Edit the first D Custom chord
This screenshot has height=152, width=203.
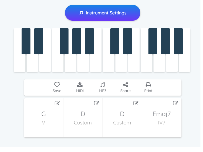[97, 103]
